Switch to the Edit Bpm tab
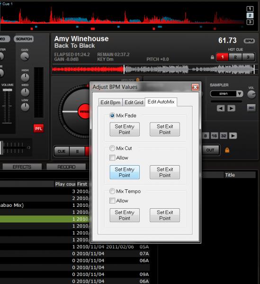 click(110, 102)
